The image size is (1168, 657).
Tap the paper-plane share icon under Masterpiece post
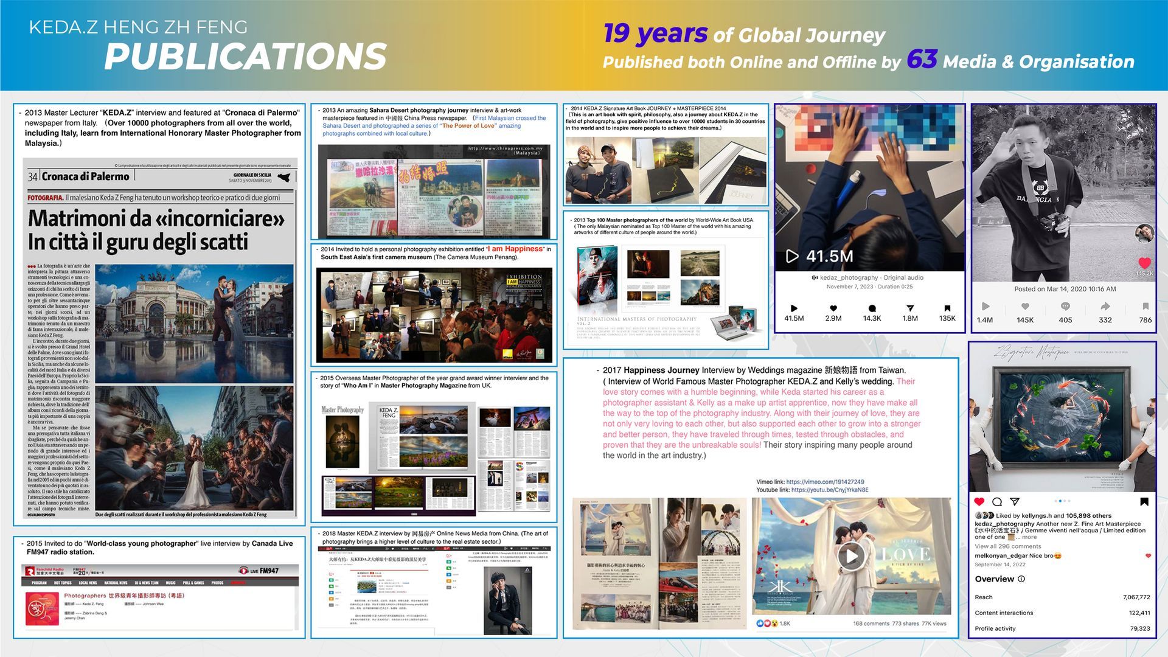(1014, 502)
